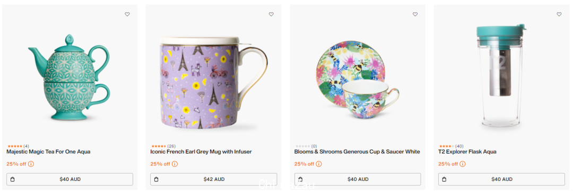View purple Eiffel Tower mug image
This screenshot has width=573, height=191.
pyautogui.click(x=213, y=83)
